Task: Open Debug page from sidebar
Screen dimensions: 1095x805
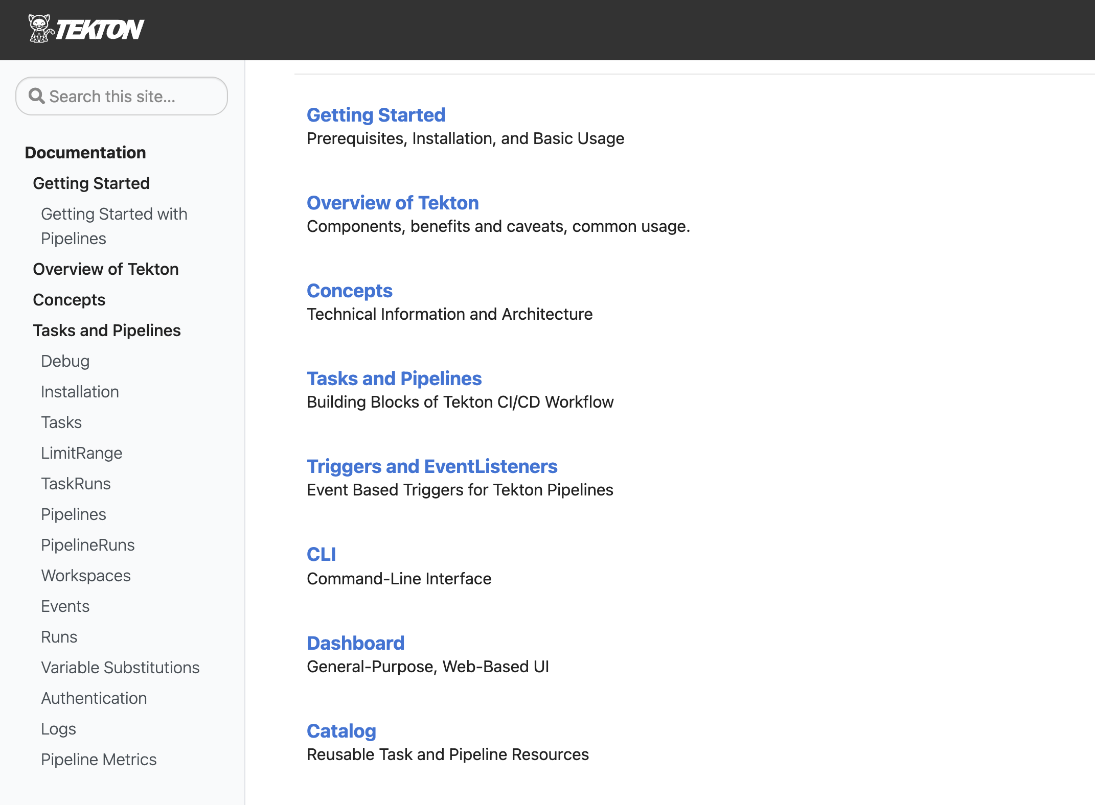Action: [x=65, y=361]
